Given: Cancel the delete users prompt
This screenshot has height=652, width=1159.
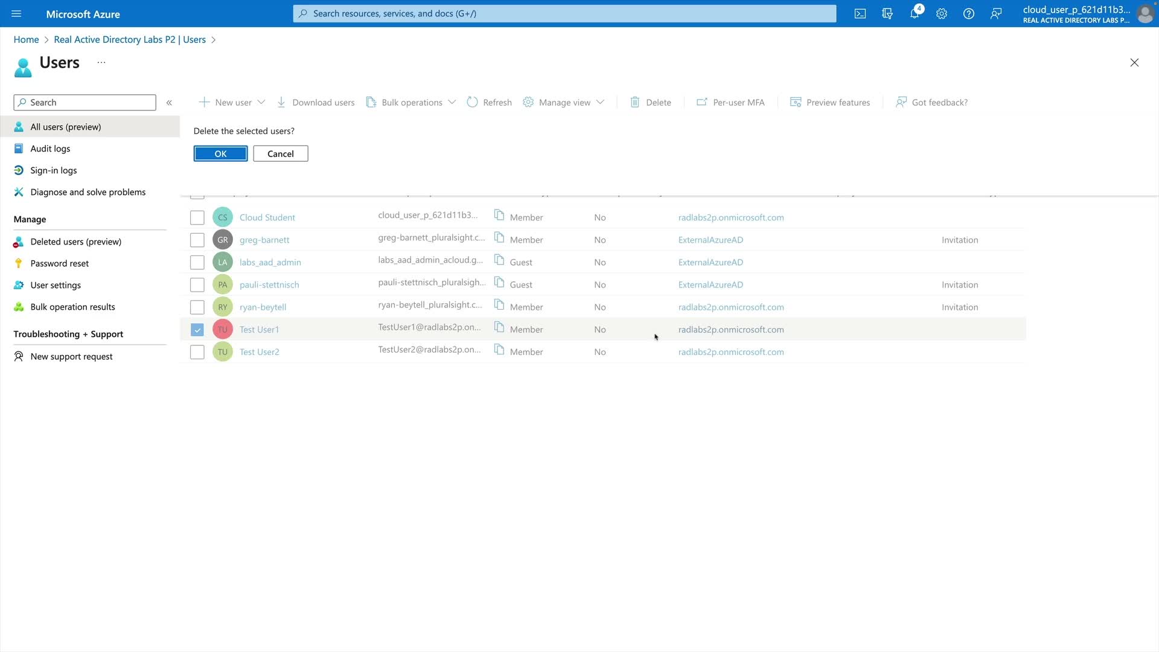Looking at the screenshot, I should point(281,154).
